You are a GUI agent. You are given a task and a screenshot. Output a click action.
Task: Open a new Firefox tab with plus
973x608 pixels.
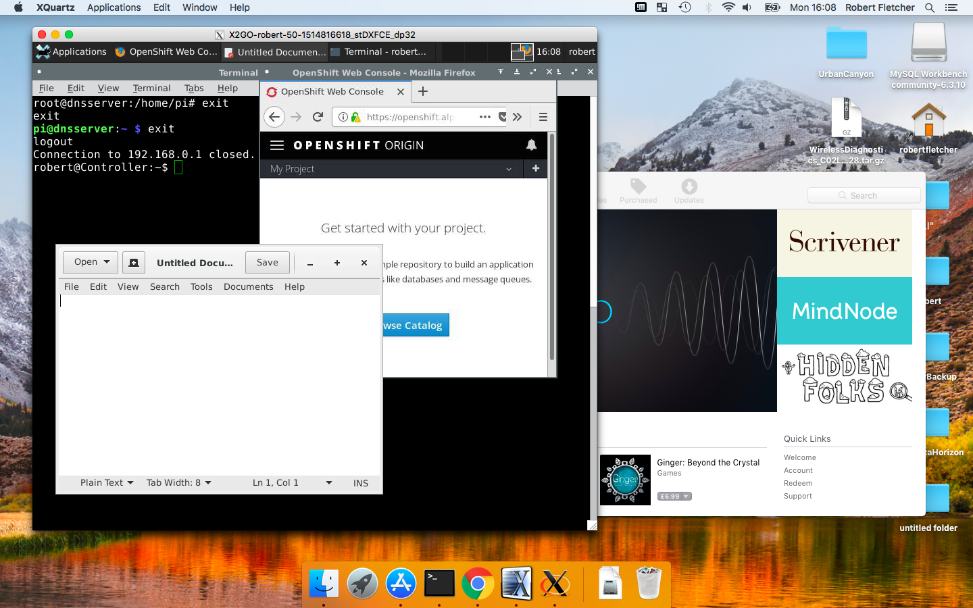pyautogui.click(x=423, y=91)
